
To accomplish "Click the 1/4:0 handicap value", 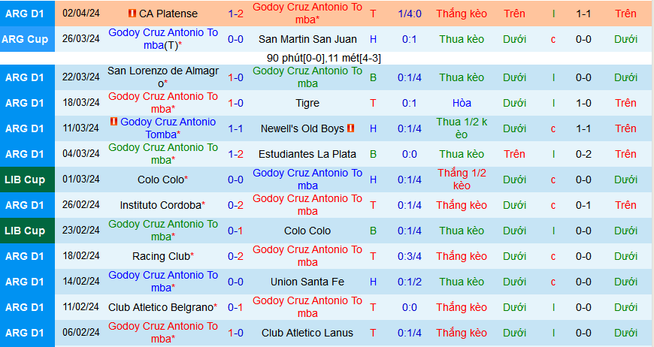I will [410, 14].
